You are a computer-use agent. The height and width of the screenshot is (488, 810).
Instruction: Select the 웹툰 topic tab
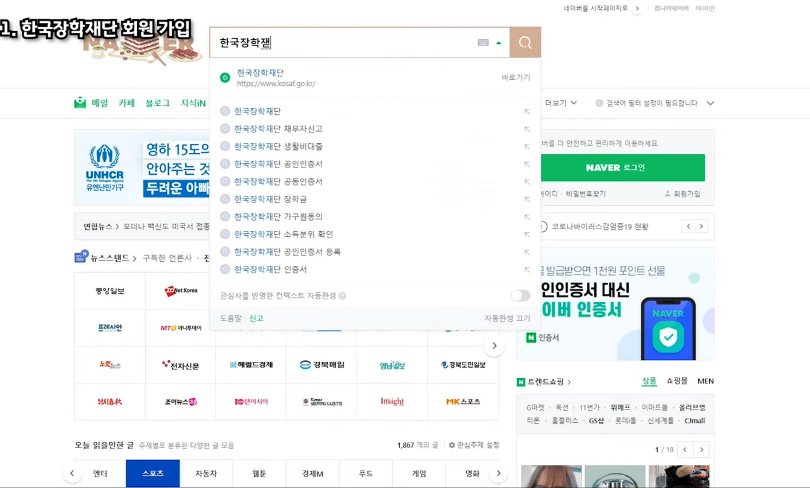click(x=259, y=473)
